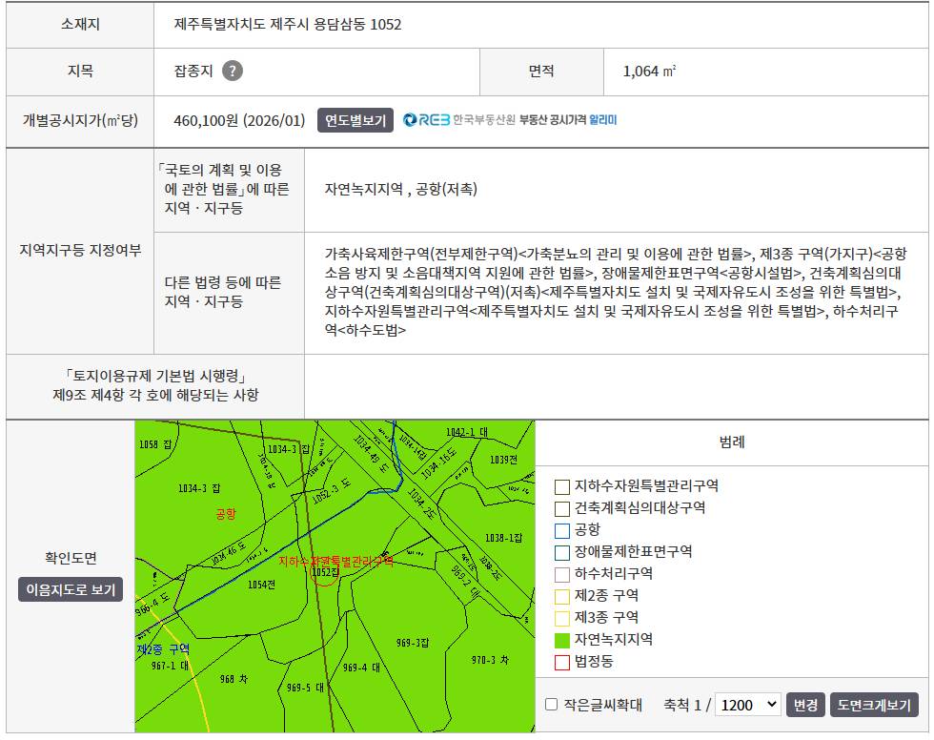Viewport: 934px width, 740px height.
Task: Click parcel 969-4 대 on the map
Action: pos(361,668)
